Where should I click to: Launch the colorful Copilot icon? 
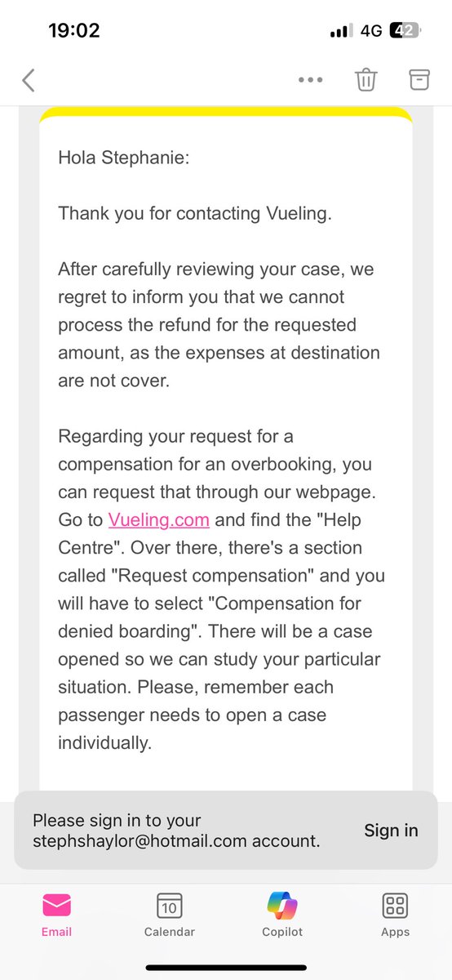tap(282, 905)
